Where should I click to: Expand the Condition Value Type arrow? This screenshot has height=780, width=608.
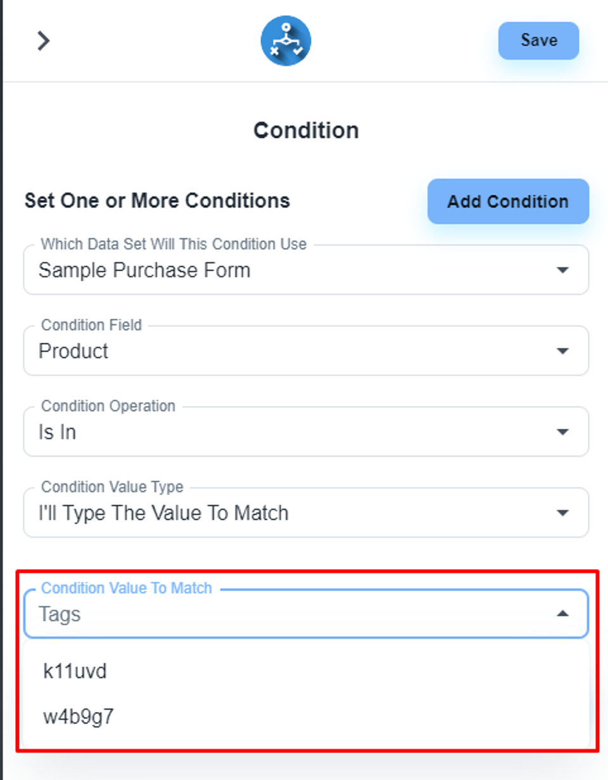tap(562, 513)
